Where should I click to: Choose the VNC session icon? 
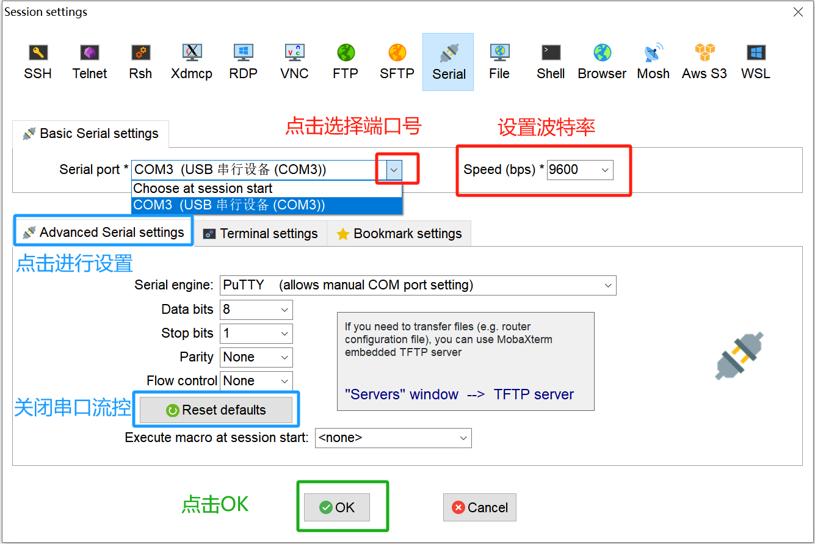click(294, 62)
